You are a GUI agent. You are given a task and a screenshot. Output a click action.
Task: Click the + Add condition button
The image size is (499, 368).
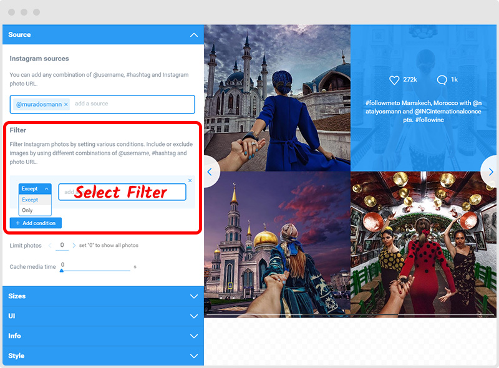[36, 223]
